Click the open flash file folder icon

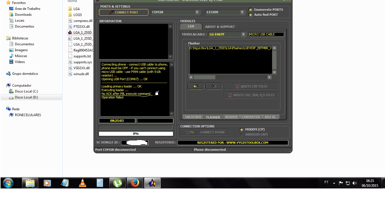tap(196, 86)
